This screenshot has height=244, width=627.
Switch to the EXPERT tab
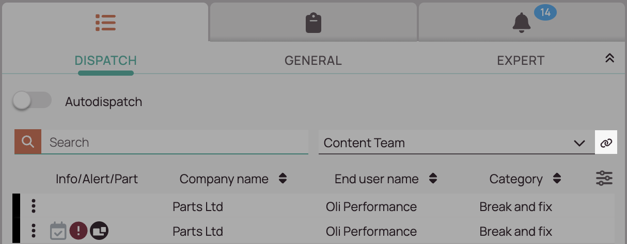pos(521,61)
